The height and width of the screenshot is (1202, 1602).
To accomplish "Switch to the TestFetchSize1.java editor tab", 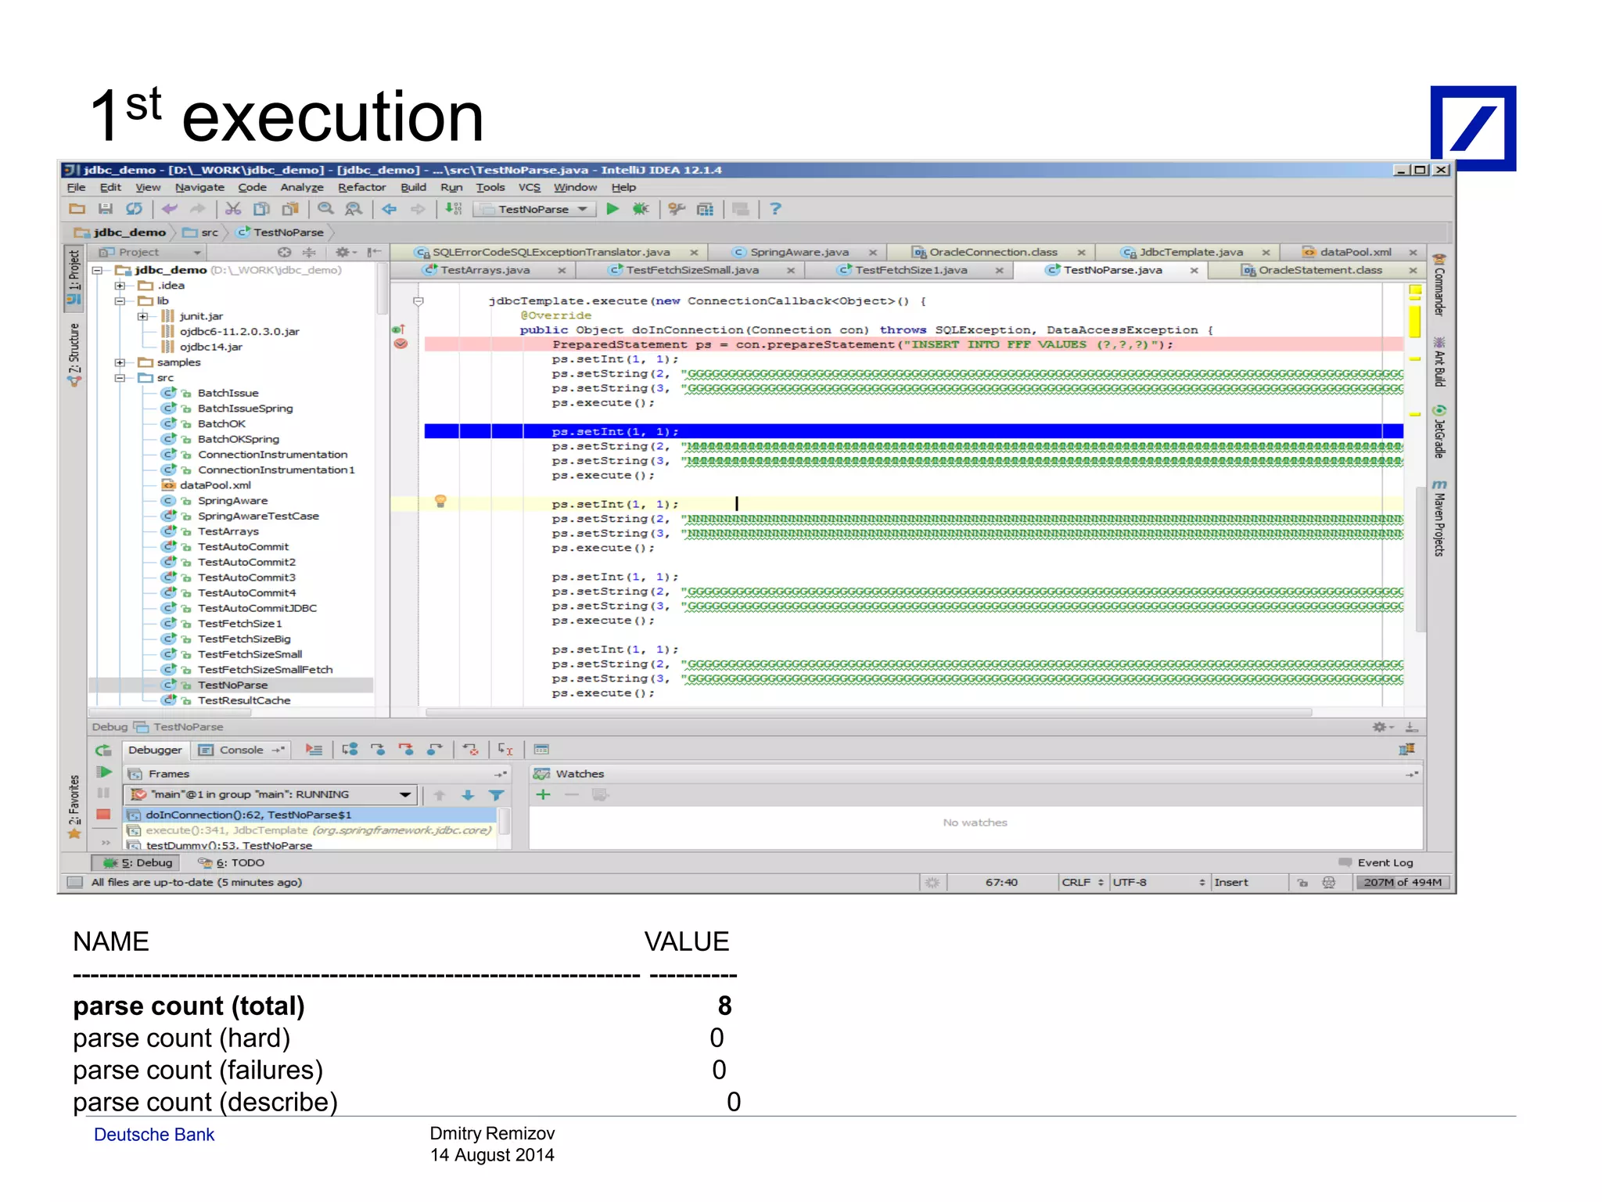I will [x=911, y=270].
